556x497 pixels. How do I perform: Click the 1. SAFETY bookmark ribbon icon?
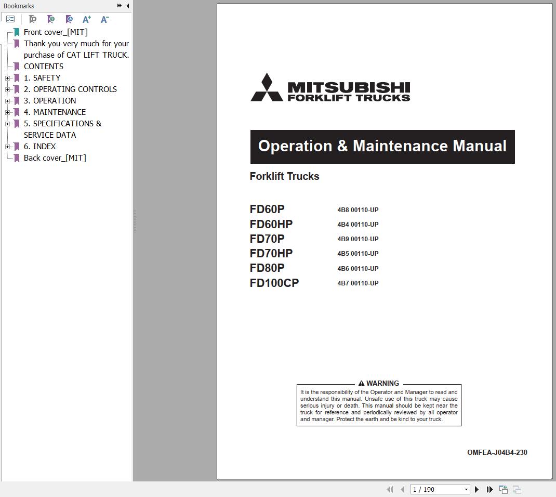pos(17,78)
